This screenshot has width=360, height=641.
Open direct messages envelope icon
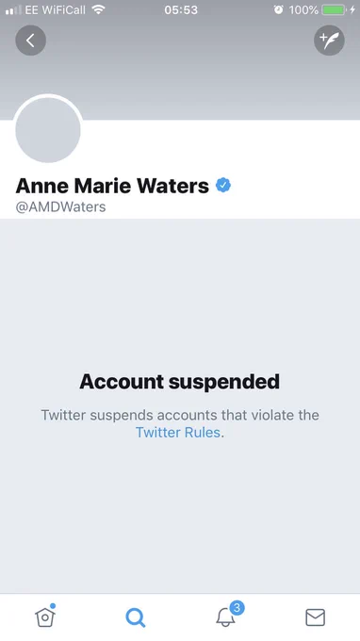(x=315, y=617)
